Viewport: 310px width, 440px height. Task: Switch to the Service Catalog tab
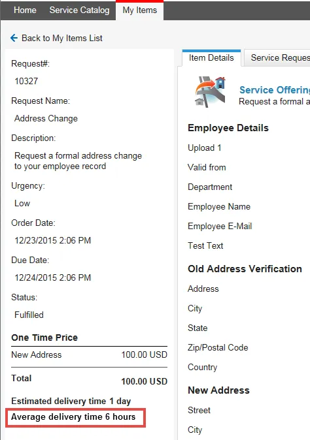pyautogui.click(x=80, y=10)
